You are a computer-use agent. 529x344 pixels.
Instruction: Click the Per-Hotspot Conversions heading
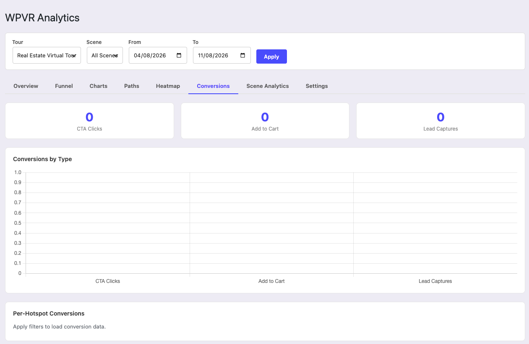click(49, 313)
